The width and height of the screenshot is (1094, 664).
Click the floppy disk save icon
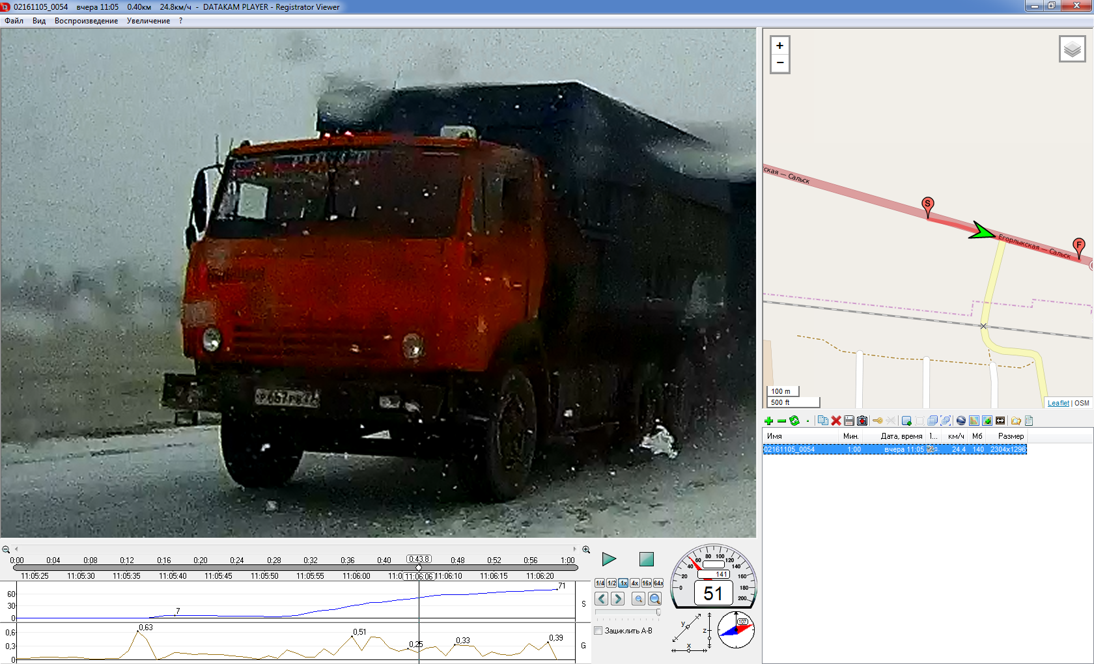[x=849, y=421]
